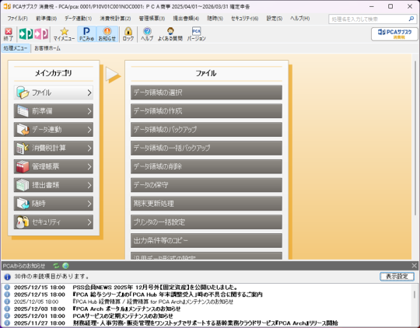Click データ領域のバックアップ button

[206, 130]
